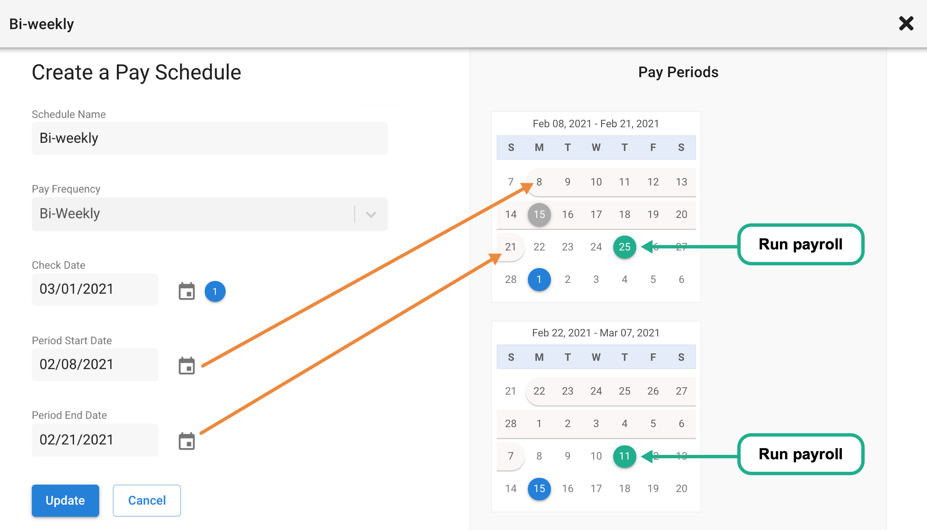Click the bottom Run payroll callout
This screenshot has height=530, width=927.
click(801, 454)
